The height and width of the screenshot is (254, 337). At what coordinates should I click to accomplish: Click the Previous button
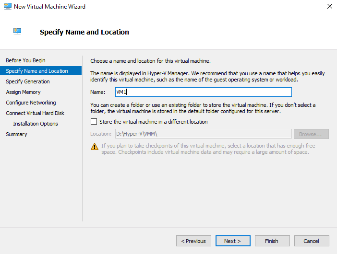coord(193,241)
